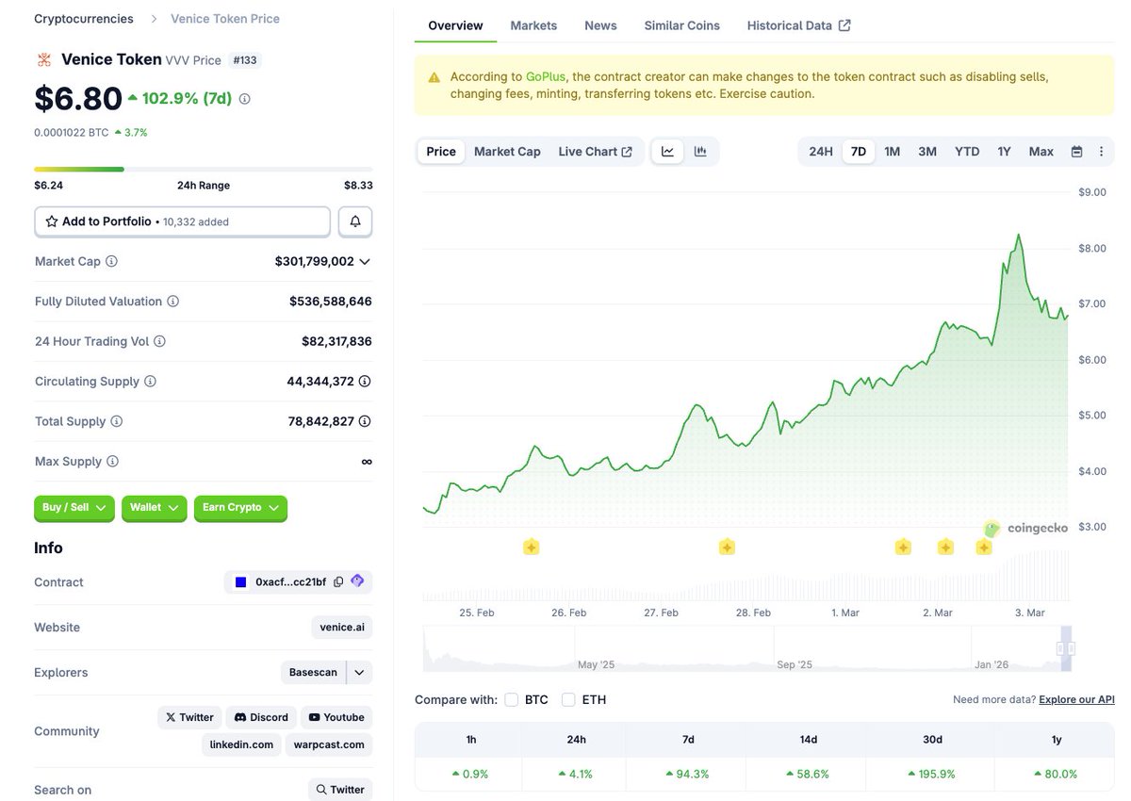The width and height of the screenshot is (1131, 801).
Task: Open the Cryptocurrencies breadcrumb link
Action: 84,19
